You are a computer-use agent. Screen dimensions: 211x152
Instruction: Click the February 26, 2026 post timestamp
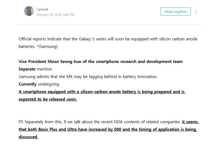(x=55, y=15)
